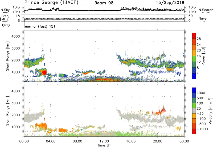The height and width of the screenshot is (147, 213).
Task: Click the "24" power colorbar label
Action: point(199,45)
